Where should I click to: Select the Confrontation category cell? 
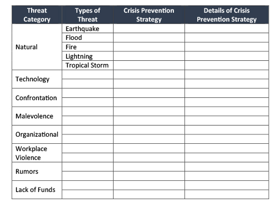[x=37, y=97]
